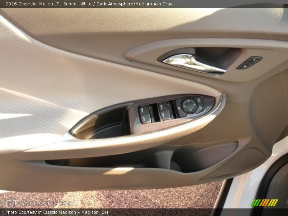
Task: Select the upper mirror selector button
Action: [199, 101]
